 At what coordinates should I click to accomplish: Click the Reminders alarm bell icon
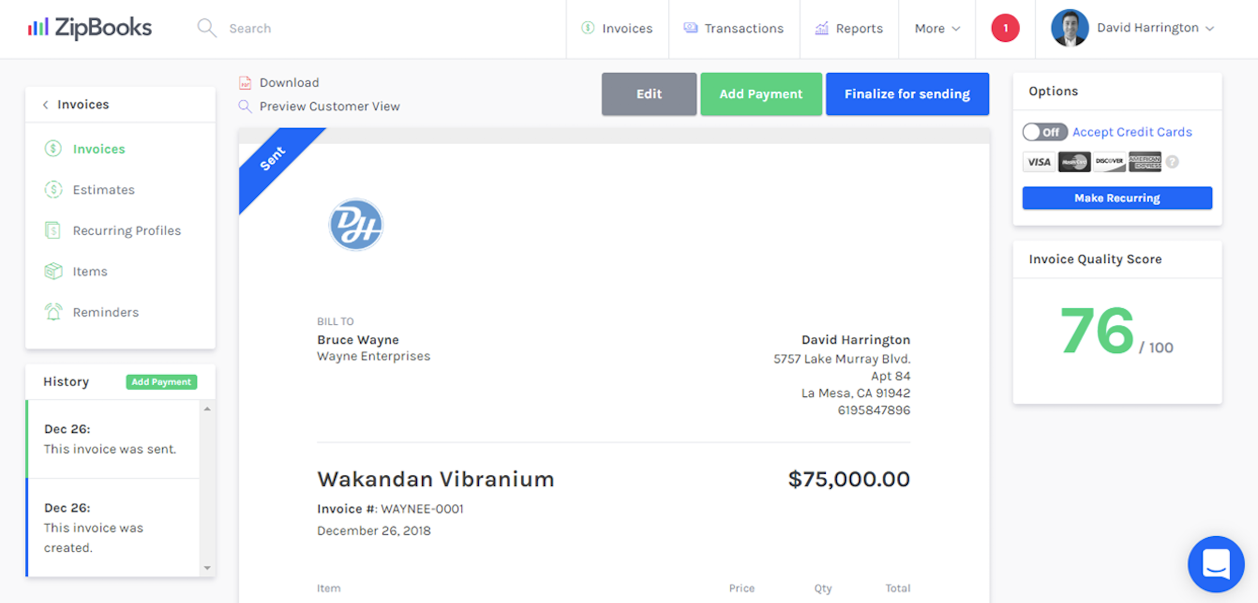coord(53,312)
